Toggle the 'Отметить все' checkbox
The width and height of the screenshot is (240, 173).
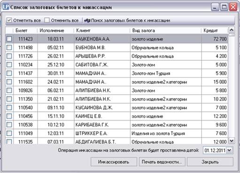9,20
